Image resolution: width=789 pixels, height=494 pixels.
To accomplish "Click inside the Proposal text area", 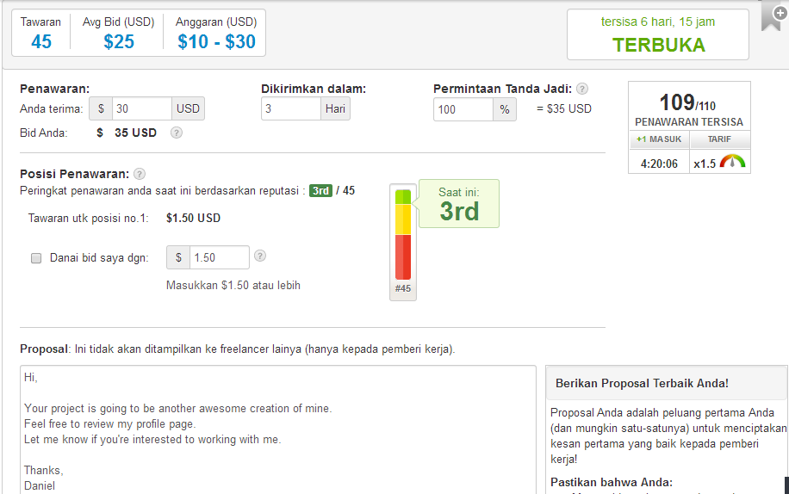I will pyautogui.click(x=277, y=429).
